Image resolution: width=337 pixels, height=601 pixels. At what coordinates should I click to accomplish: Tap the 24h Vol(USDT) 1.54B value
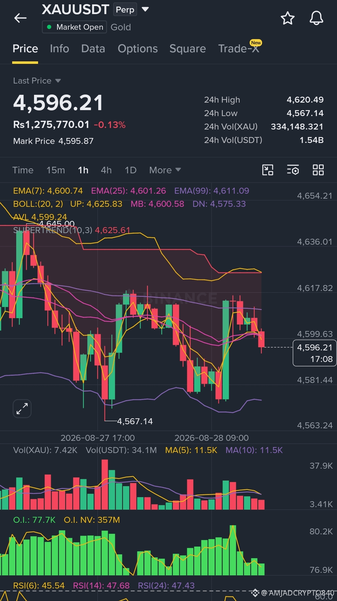coord(311,140)
